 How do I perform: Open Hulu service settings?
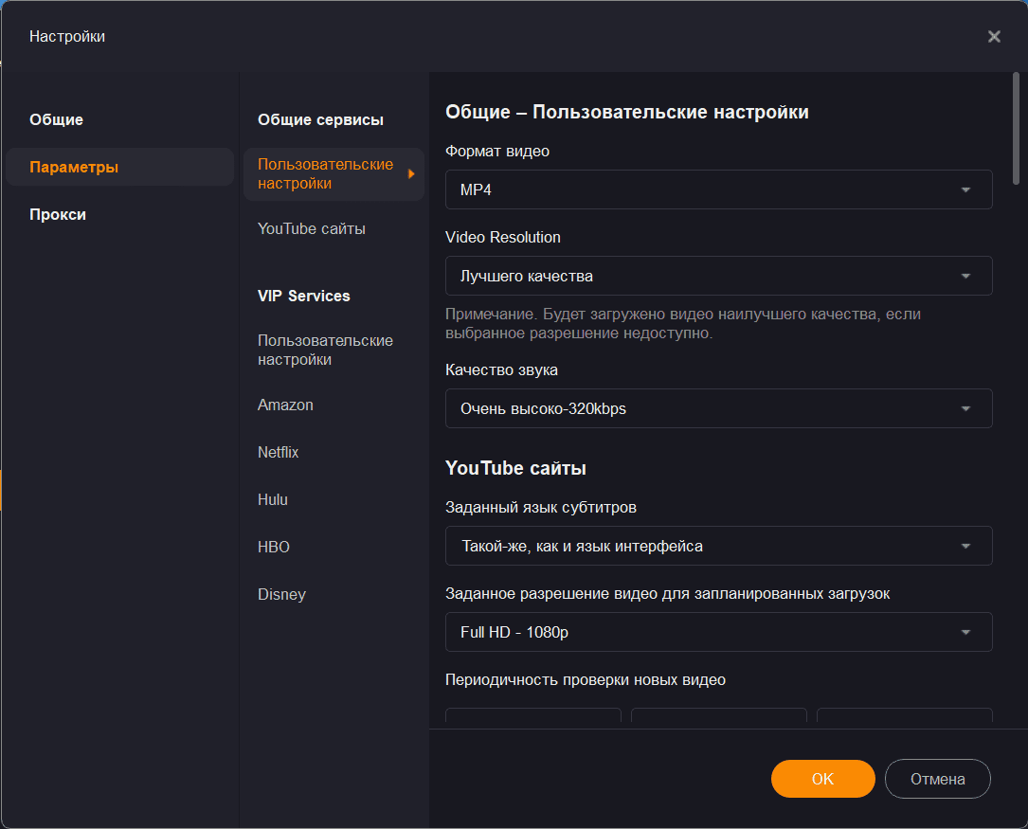click(x=273, y=500)
